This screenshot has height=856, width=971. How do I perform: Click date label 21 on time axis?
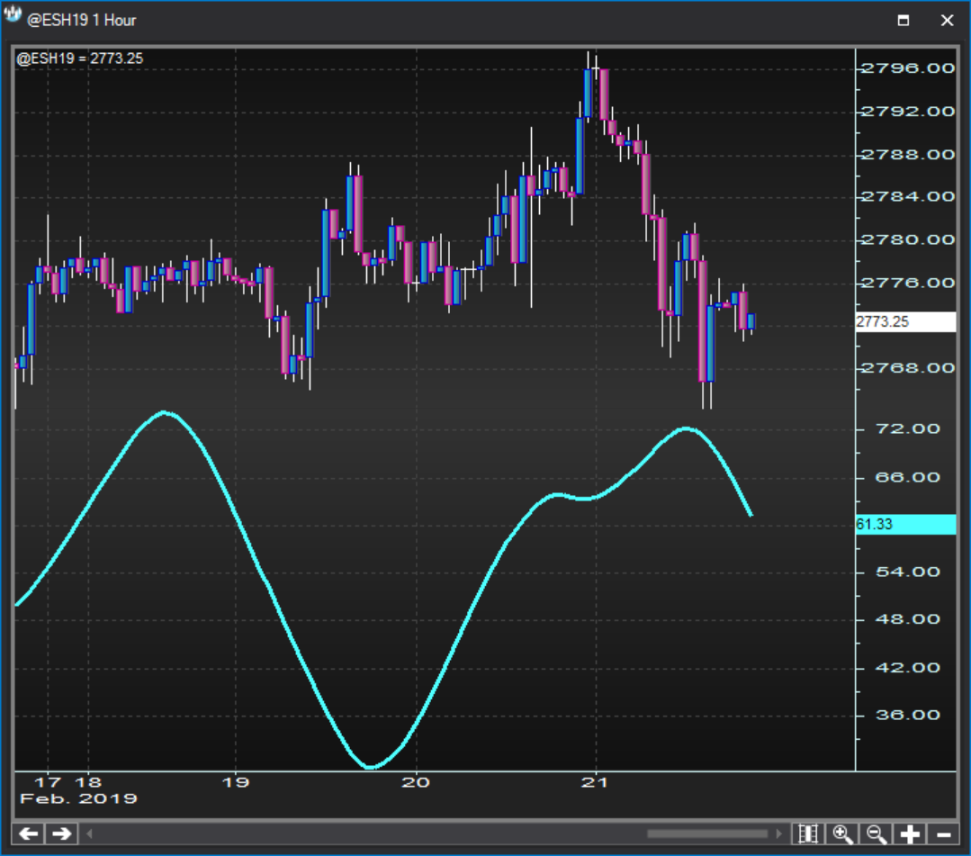pos(595,782)
